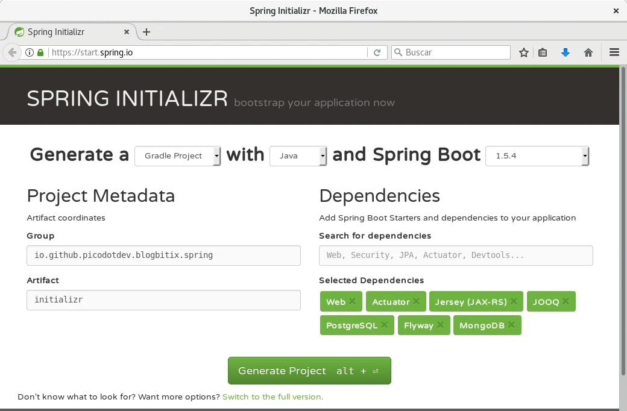The height and width of the screenshot is (411, 627).
Task: Select the Spring Initializr browser tab
Action: coord(66,32)
